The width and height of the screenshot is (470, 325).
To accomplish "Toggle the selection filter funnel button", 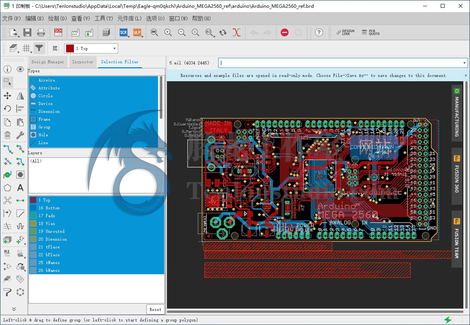I will (x=39, y=48).
